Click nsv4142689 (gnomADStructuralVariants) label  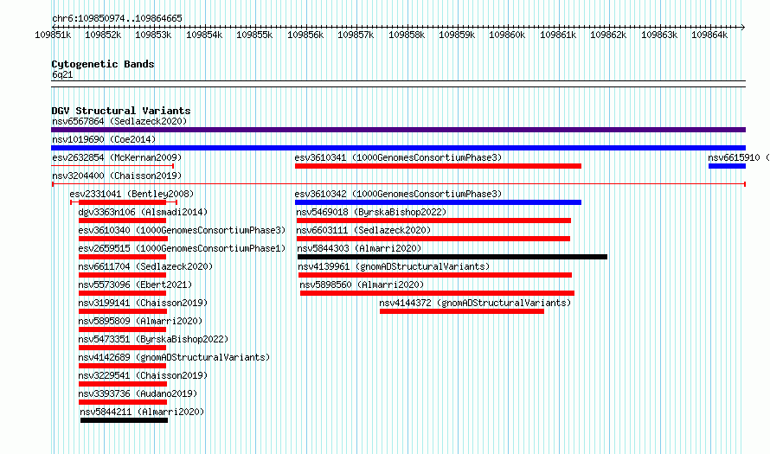[x=174, y=357]
